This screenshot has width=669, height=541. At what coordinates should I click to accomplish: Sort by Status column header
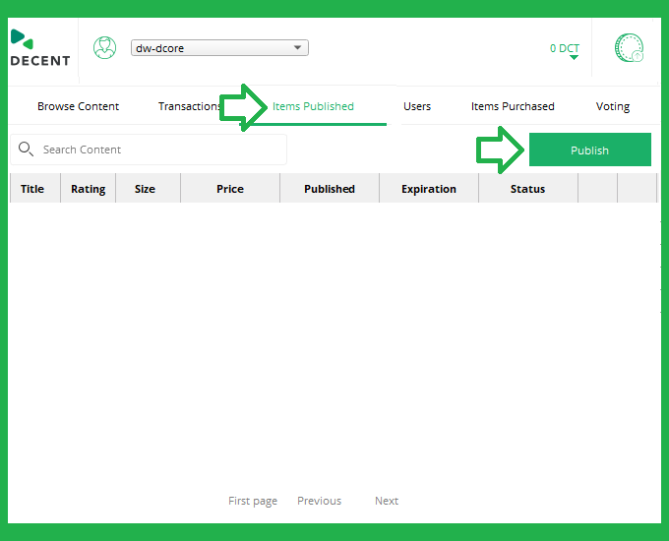click(x=528, y=188)
